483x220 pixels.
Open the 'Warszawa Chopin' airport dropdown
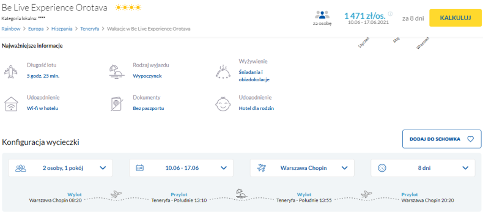302,168
